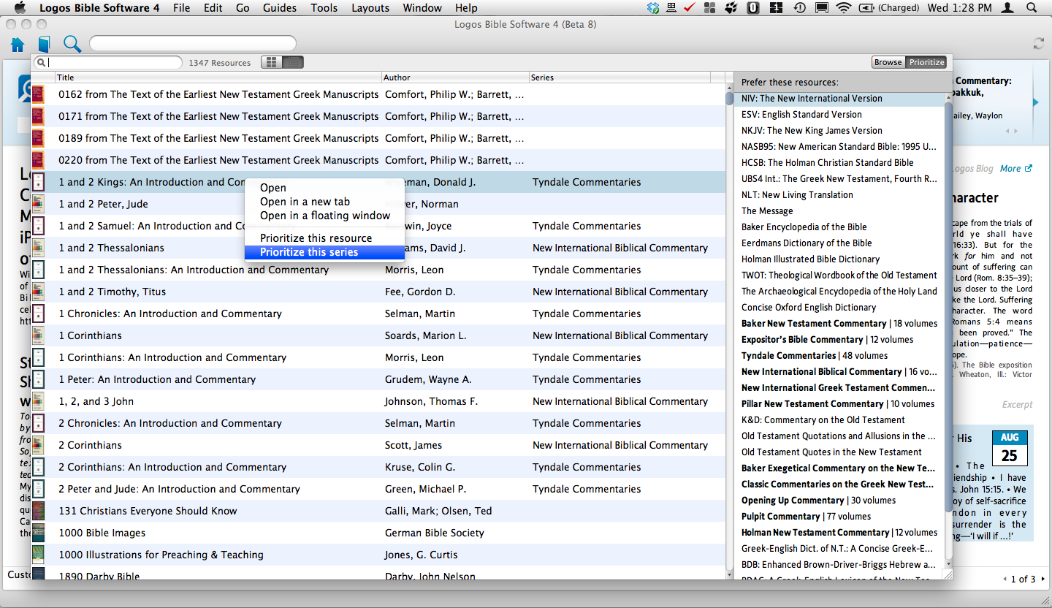Screen dimensions: 1052x608
Task: Switch library to details list view
Action: click(x=293, y=62)
